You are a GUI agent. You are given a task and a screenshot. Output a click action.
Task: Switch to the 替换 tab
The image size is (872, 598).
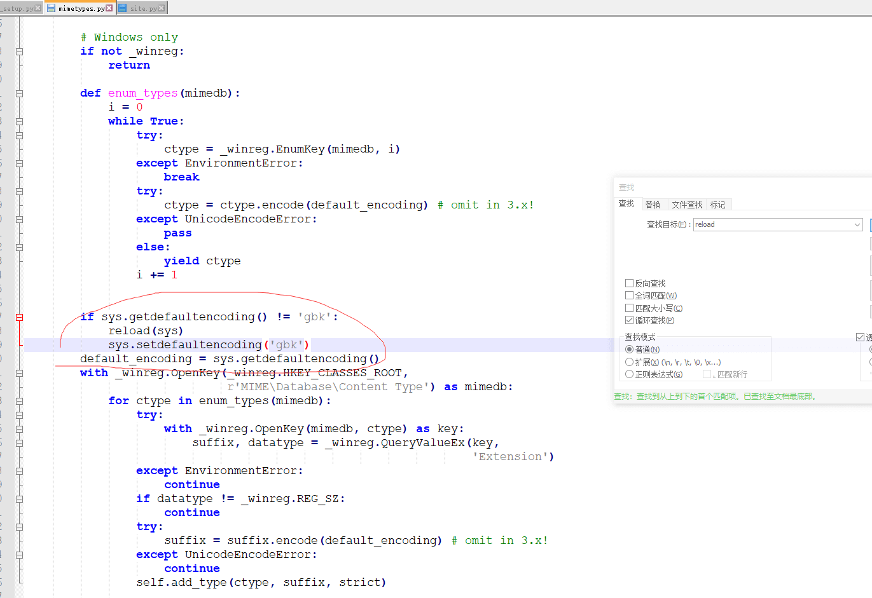pyautogui.click(x=653, y=205)
